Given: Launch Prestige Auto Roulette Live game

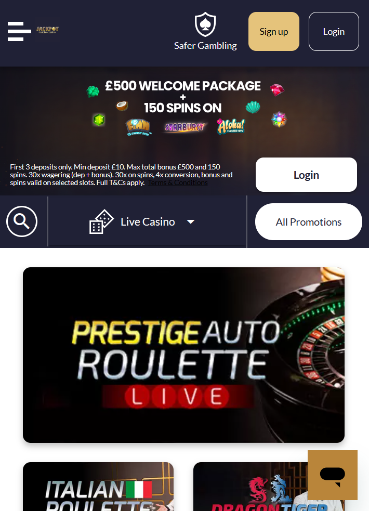Looking at the screenshot, I should 183,355.
